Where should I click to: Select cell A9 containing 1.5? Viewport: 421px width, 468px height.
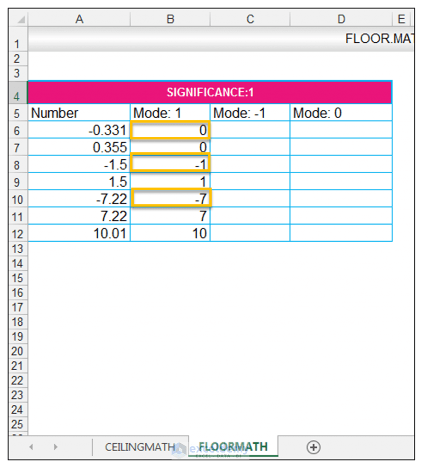coord(79,181)
